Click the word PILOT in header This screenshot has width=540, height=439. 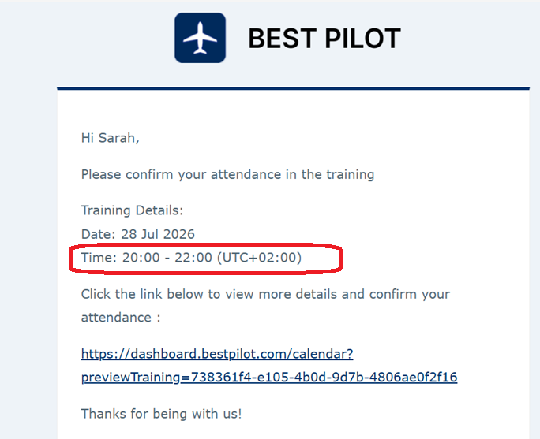(x=362, y=39)
